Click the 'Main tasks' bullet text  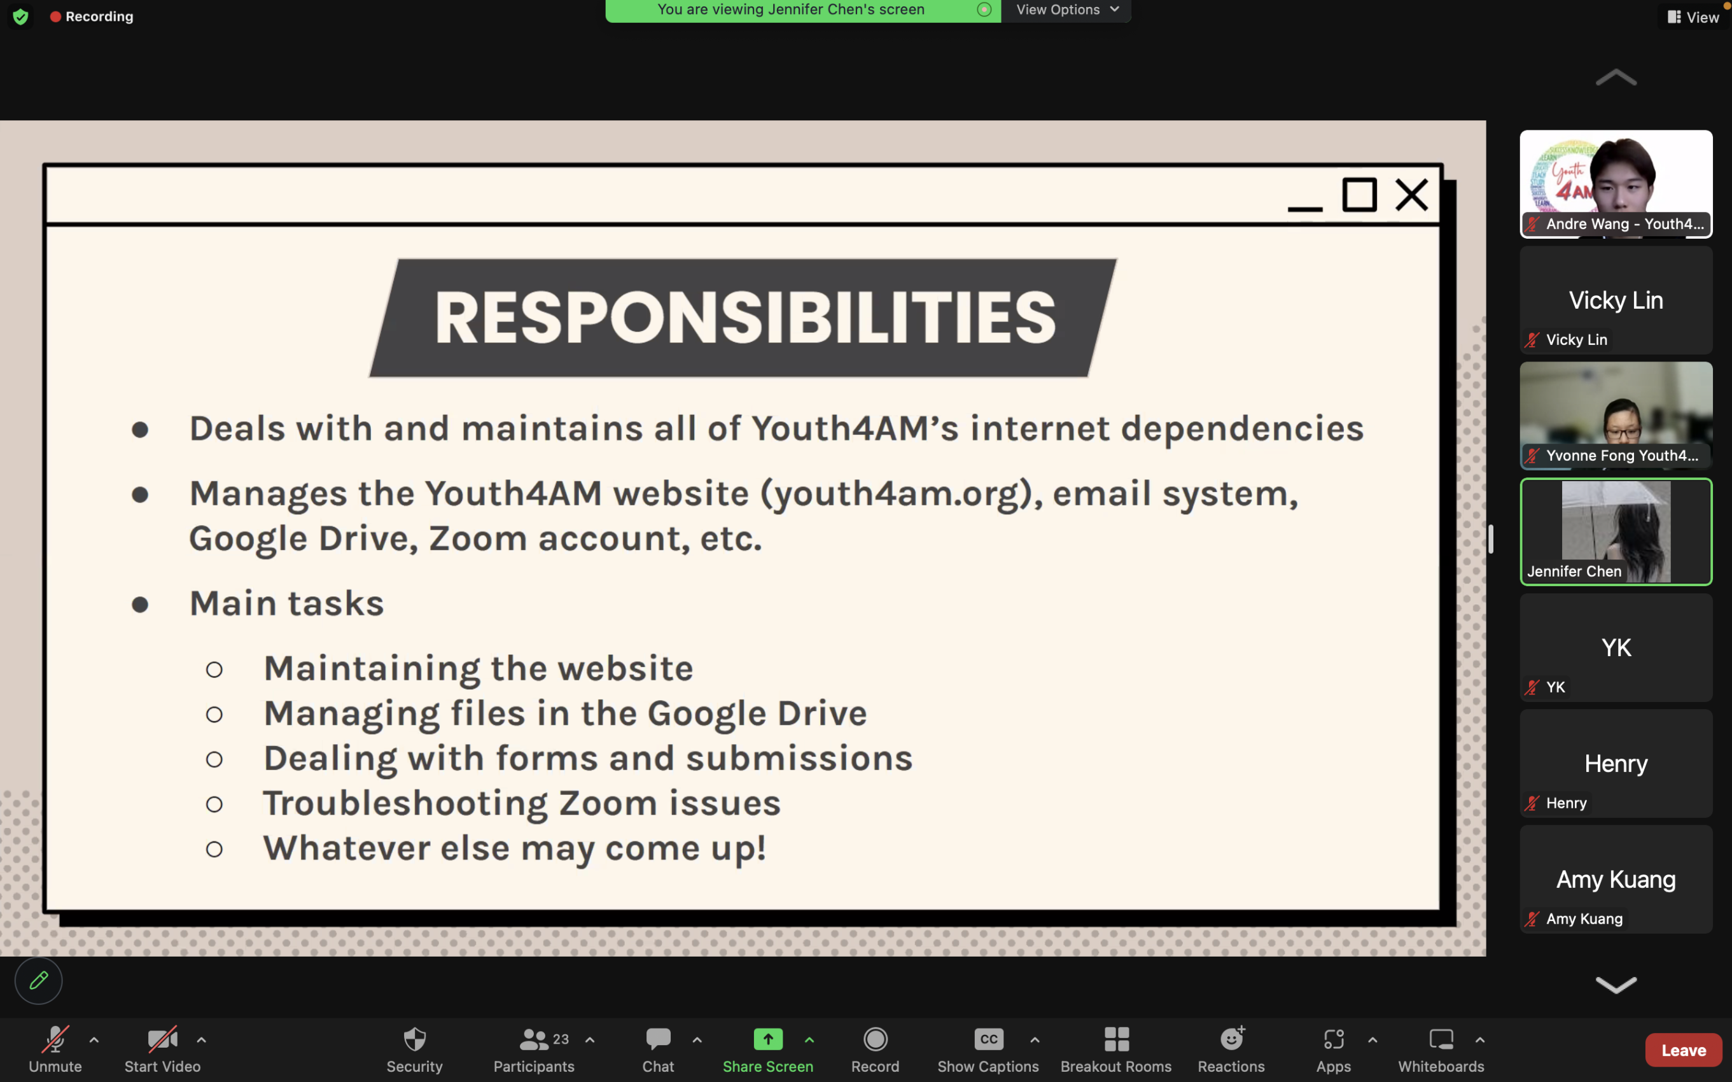click(x=286, y=603)
